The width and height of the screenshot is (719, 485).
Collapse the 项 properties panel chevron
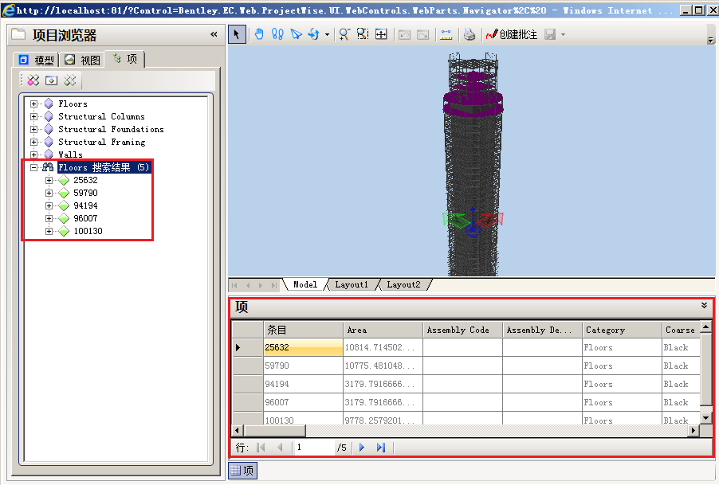pyautogui.click(x=704, y=305)
